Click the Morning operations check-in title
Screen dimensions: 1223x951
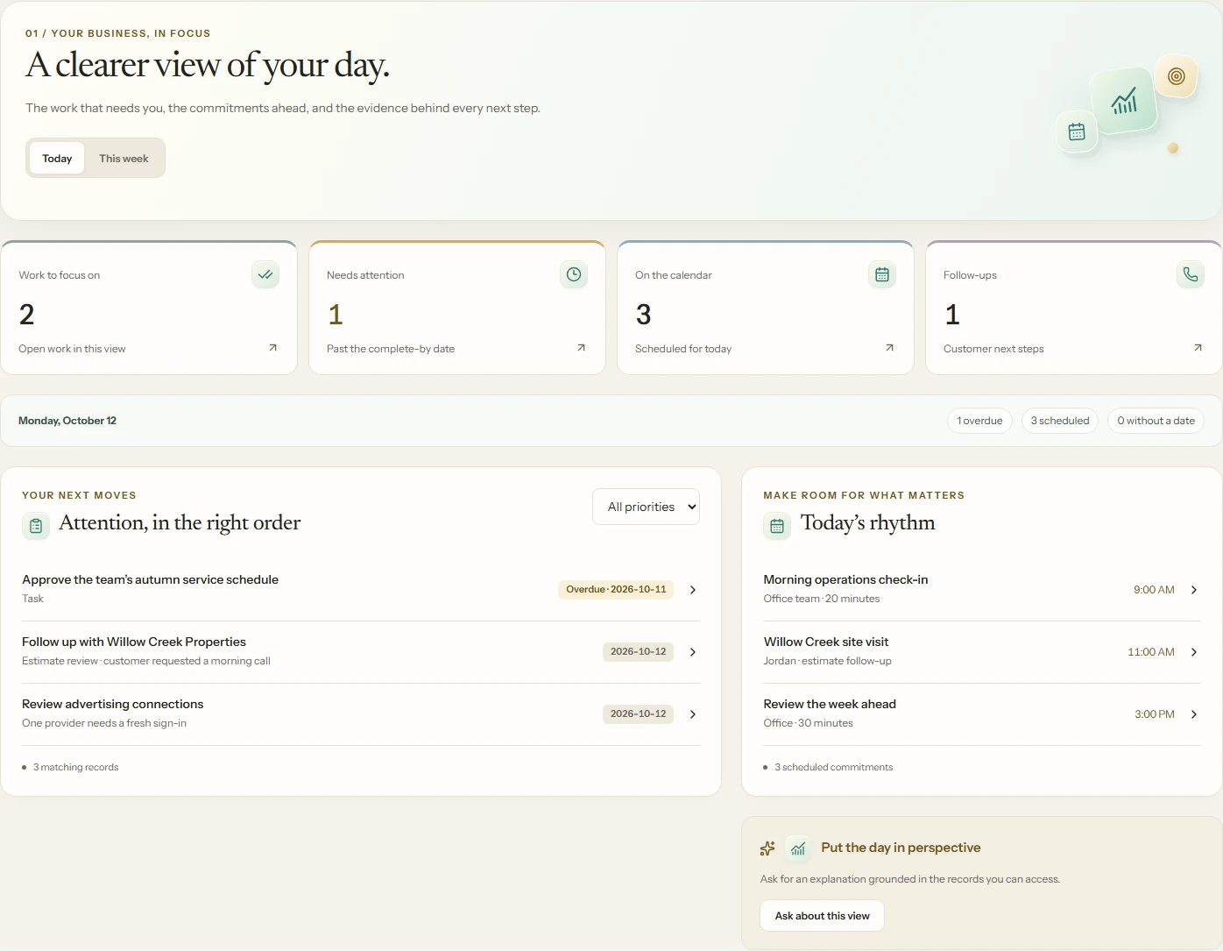pyautogui.click(x=845, y=579)
